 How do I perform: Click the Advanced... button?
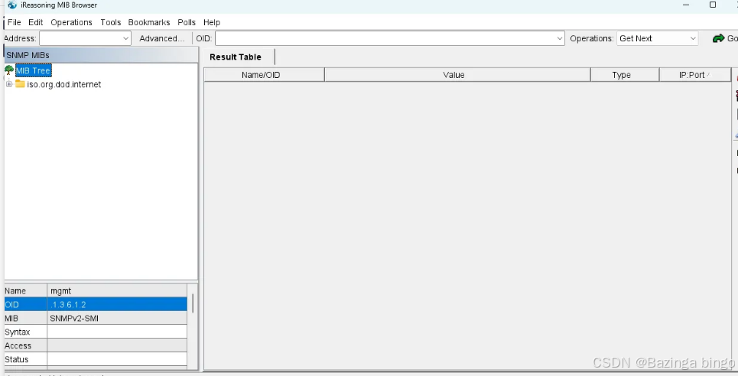click(161, 38)
